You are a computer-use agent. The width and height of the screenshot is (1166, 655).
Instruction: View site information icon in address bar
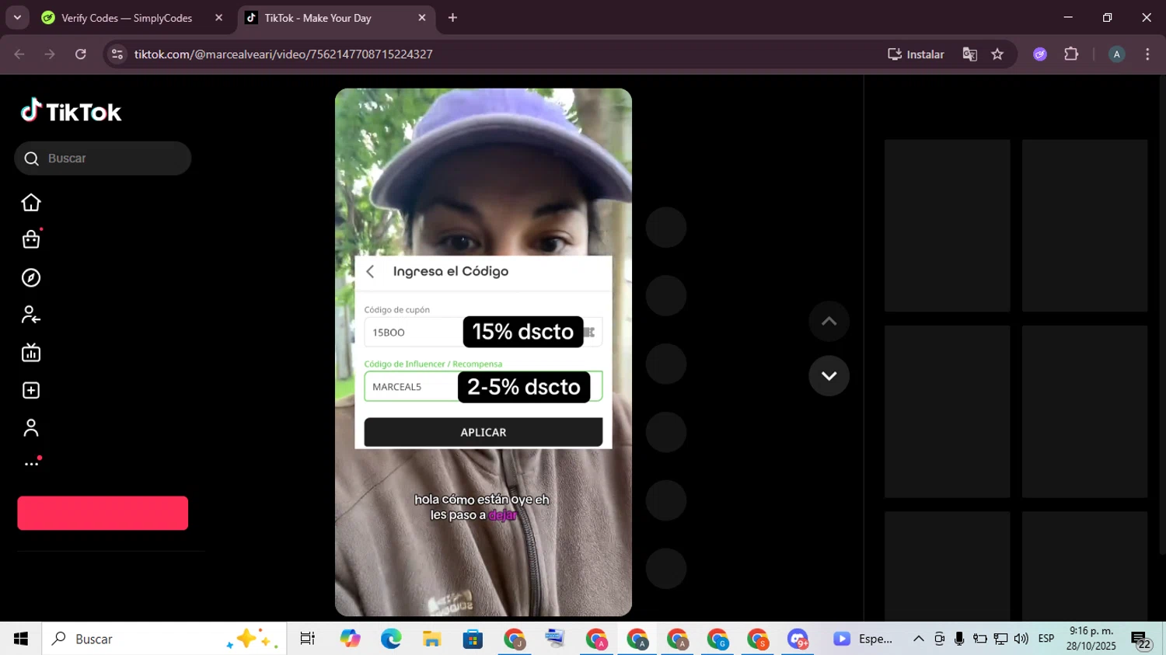[x=117, y=54]
